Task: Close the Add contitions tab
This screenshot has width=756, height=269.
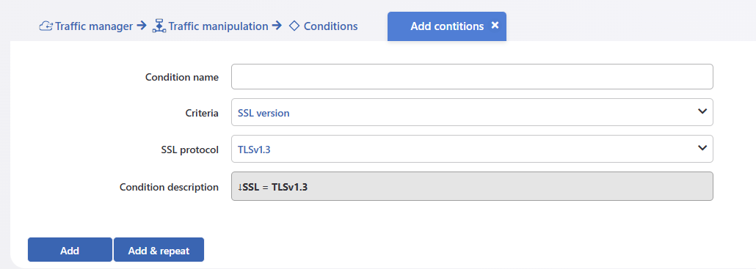Action: pyautogui.click(x=495, y=26)
